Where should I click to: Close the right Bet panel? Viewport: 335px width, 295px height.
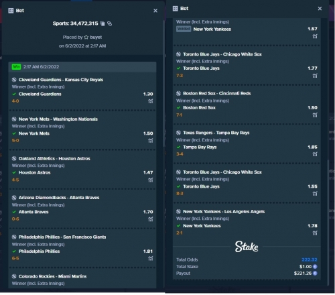(x=320, y=9)
